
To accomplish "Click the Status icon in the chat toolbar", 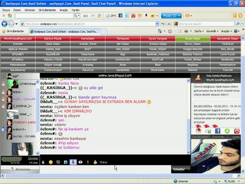I will point(95,162).
